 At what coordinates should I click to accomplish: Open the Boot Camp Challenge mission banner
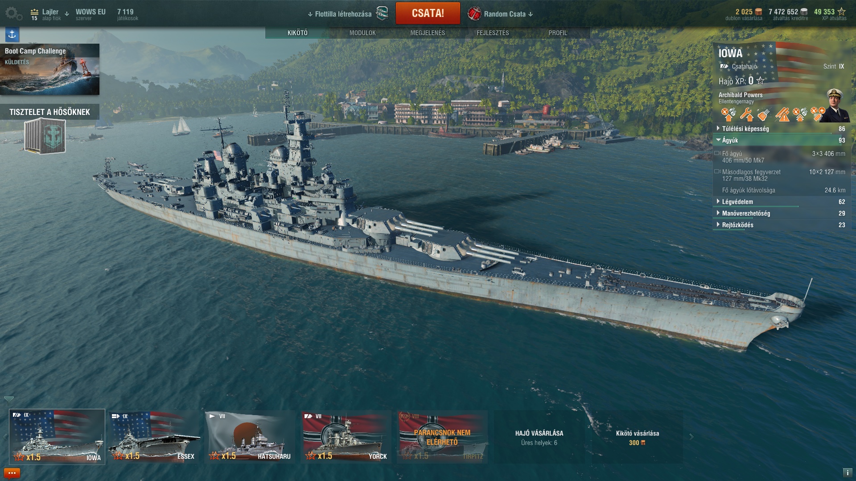[x=50, y=69]
